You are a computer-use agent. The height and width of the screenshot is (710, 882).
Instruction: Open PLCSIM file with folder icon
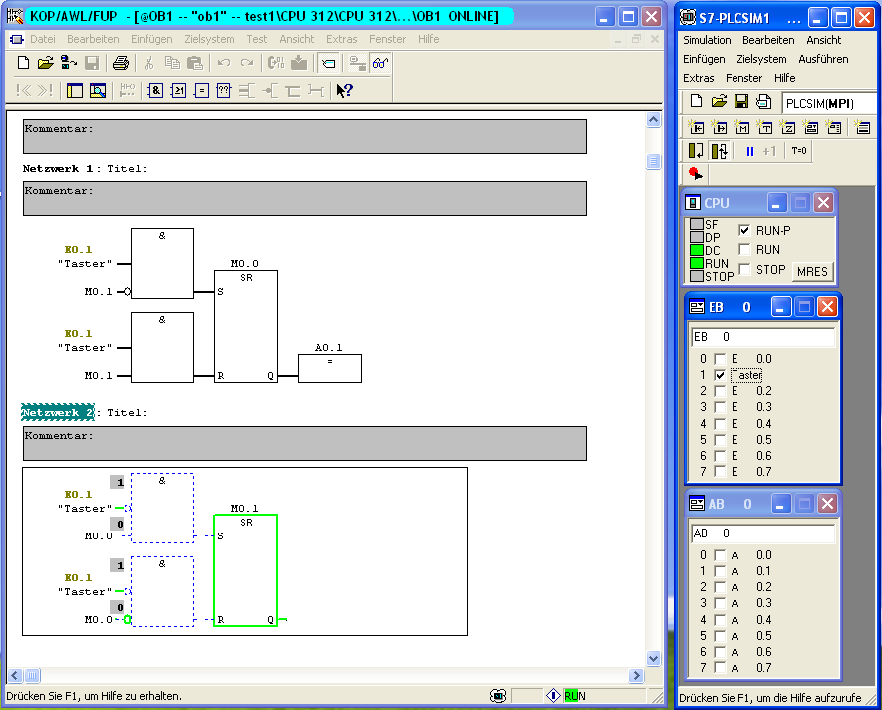(719, 102)
